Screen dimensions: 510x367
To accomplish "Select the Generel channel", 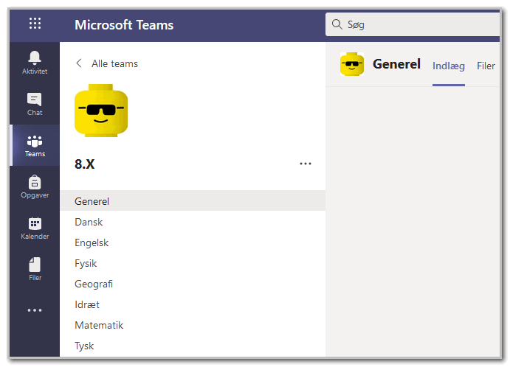I will point(193,201).
